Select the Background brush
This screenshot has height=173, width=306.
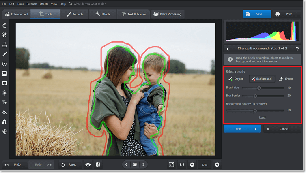(x=262, y=79)
